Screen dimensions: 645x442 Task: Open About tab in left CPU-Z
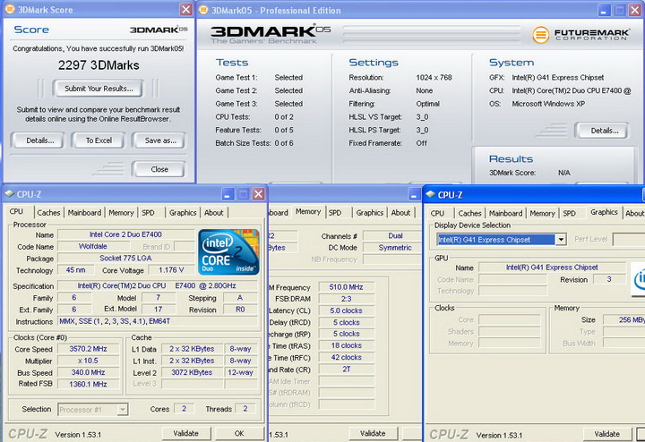[213, 213]
